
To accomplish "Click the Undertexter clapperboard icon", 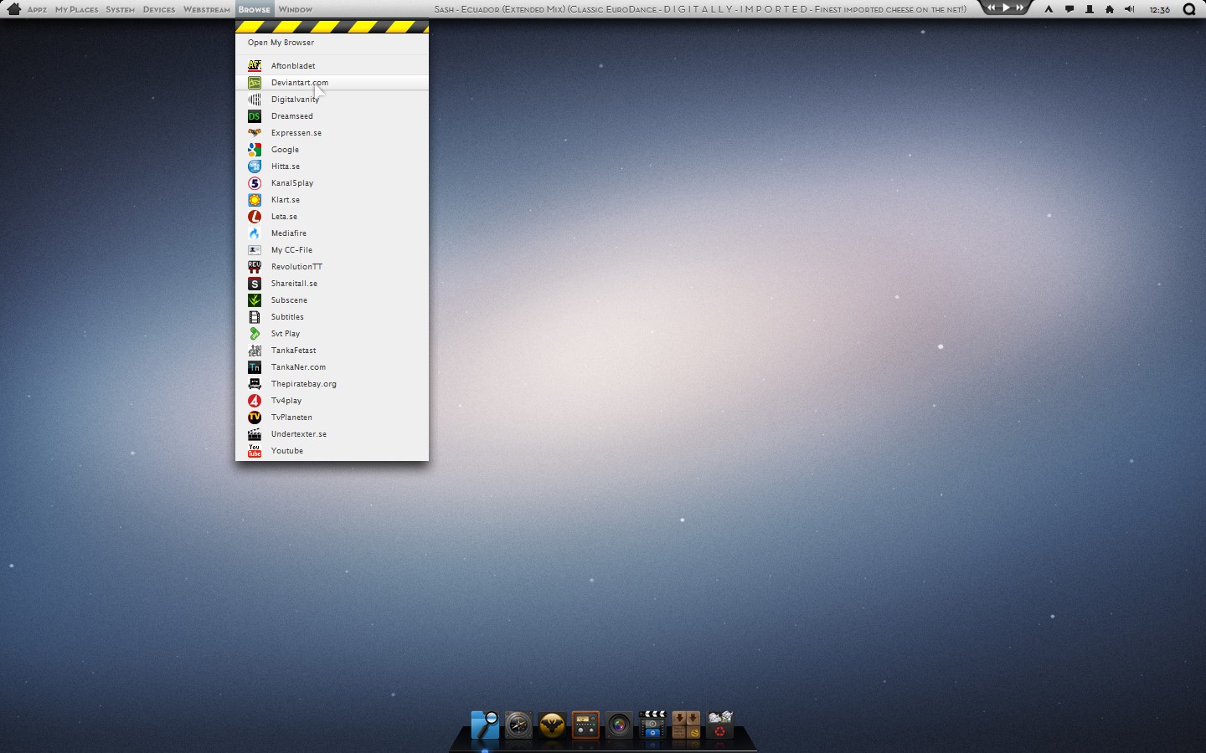I will (255, 434).
